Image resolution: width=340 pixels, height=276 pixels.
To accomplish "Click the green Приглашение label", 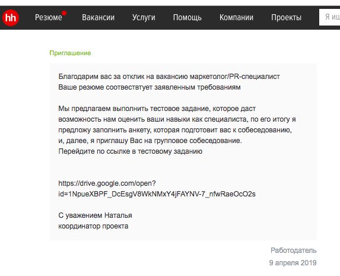I will point(70,53).
